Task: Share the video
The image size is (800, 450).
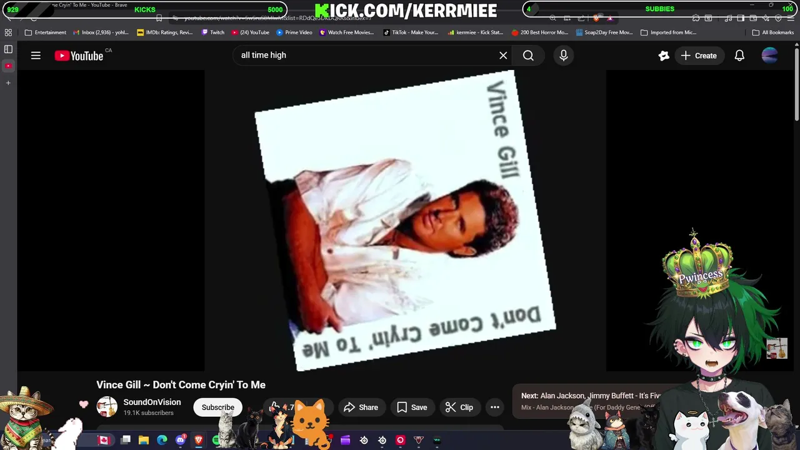Action: (x=361, y=407)
